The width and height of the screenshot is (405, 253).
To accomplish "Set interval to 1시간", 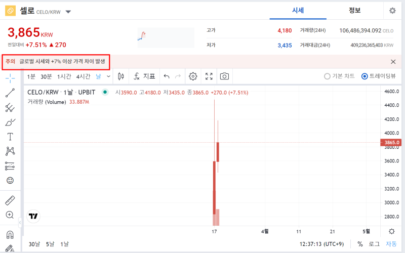I will point(64,76).
